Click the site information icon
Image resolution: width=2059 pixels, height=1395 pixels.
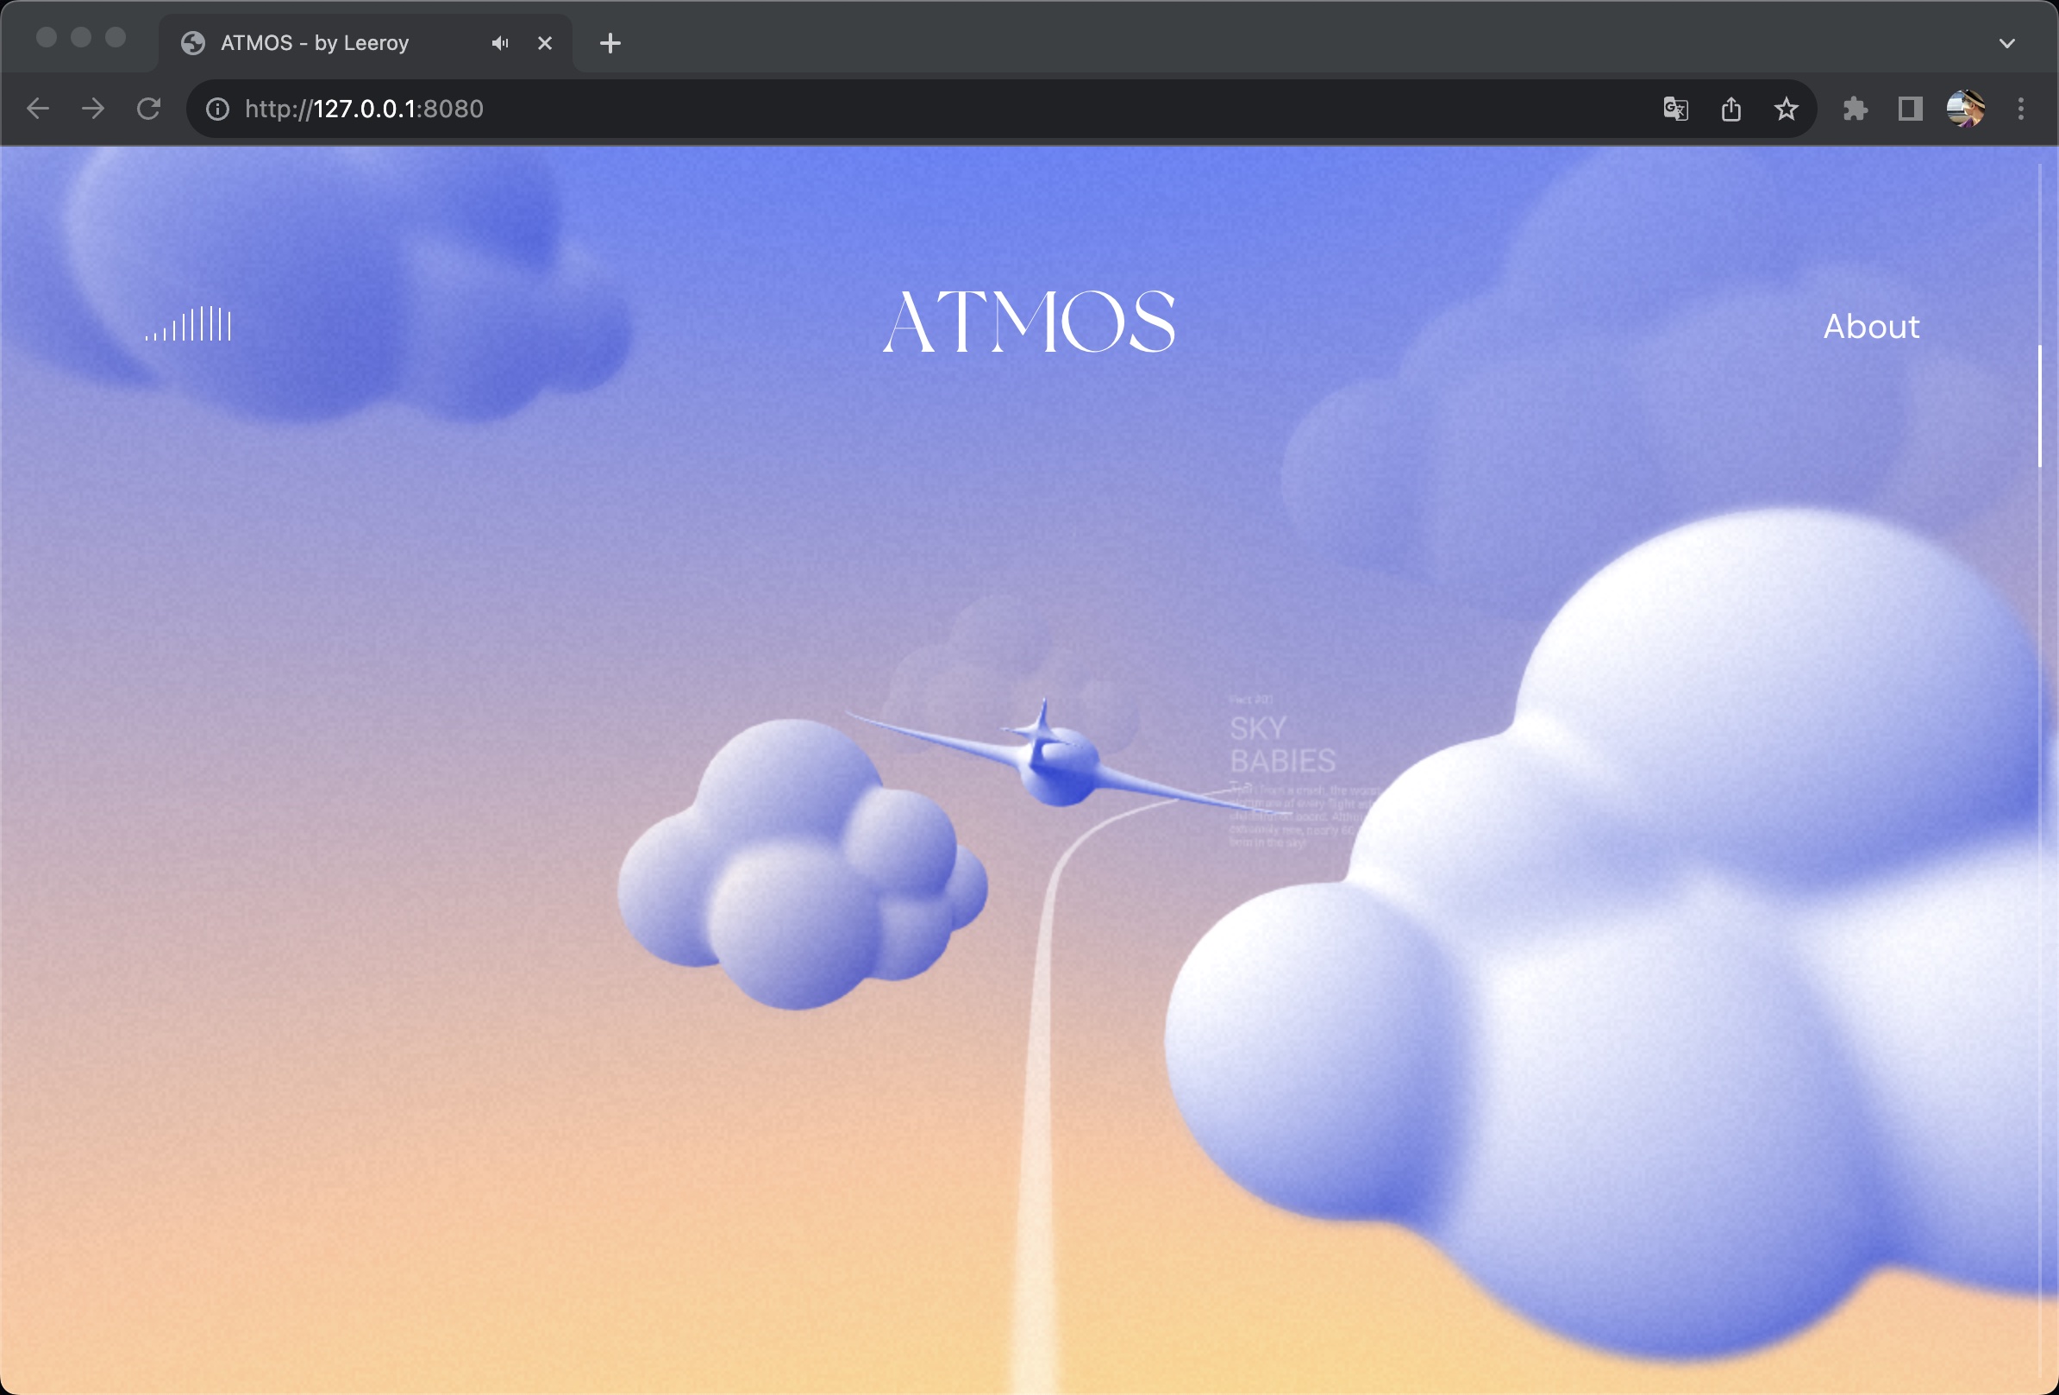pos(218,109)
